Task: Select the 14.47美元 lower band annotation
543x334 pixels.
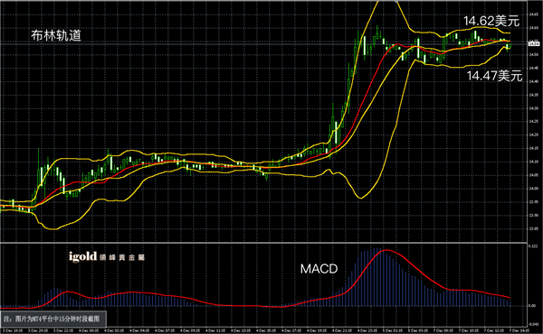Action: [x=494, y=76]
